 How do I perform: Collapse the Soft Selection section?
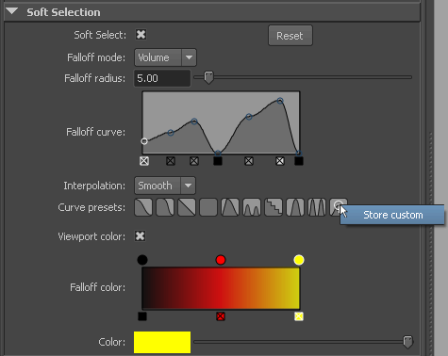pyautogui.click(x=12, y=11)
